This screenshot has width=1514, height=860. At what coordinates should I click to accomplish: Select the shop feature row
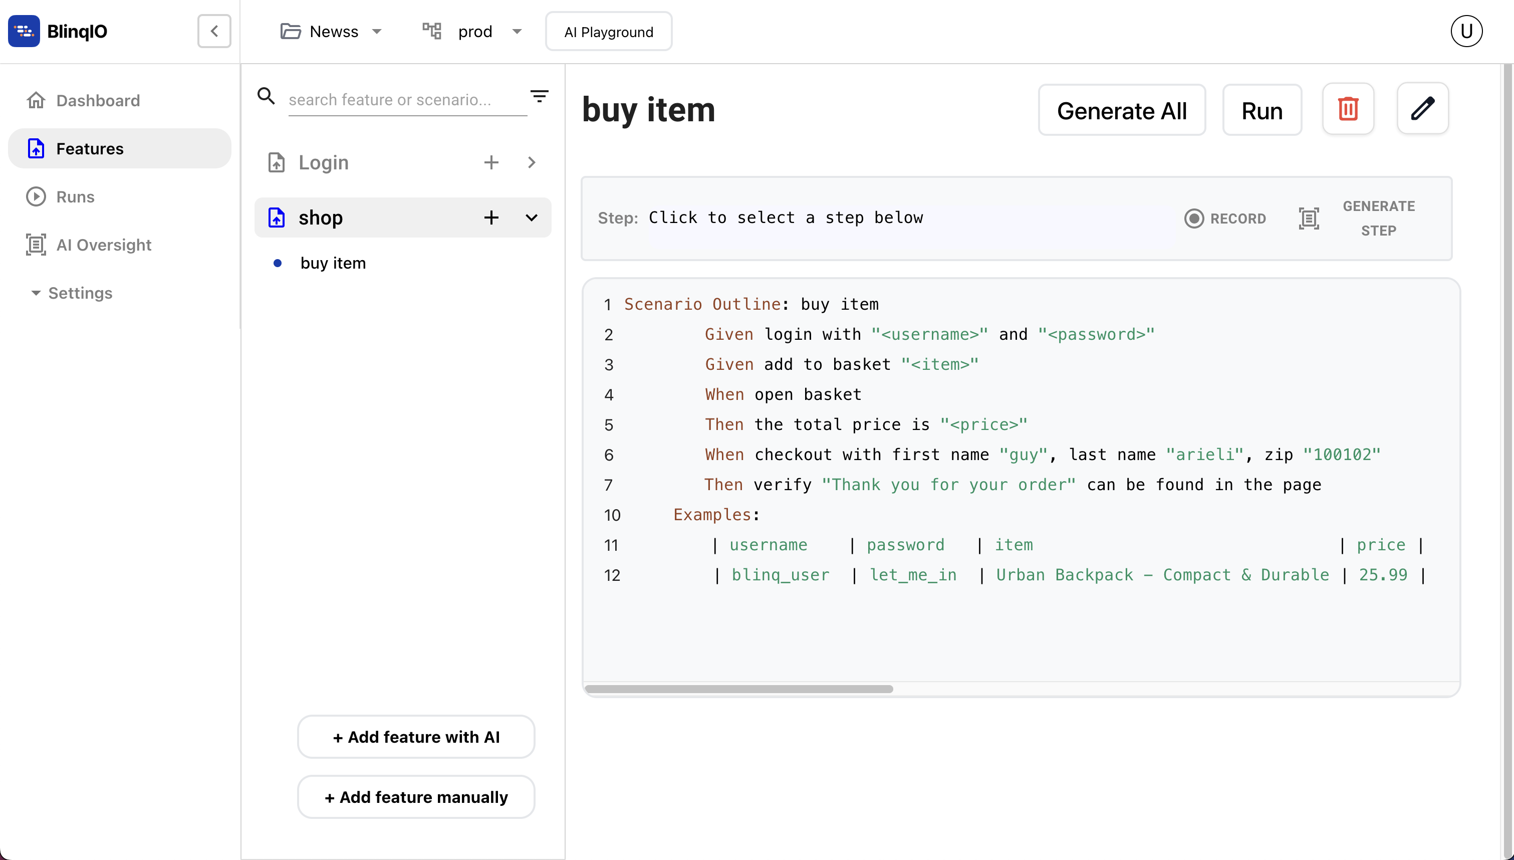click(403, 218)
